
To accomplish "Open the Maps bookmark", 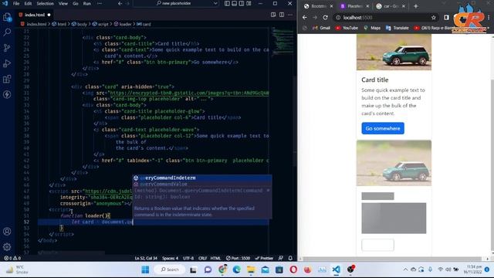I will [372, 28].
